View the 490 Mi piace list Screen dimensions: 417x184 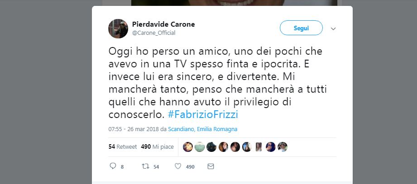click(x=157, y=146)
